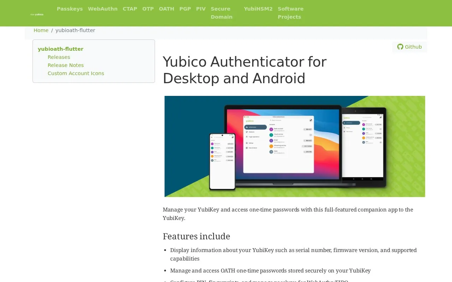
Task: Open Software Projects from navbar
Action: pyautogui.click(x=291, y=13)
